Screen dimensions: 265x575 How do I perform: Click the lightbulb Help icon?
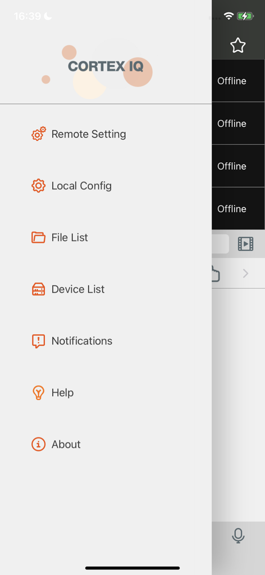click(39, 393)
